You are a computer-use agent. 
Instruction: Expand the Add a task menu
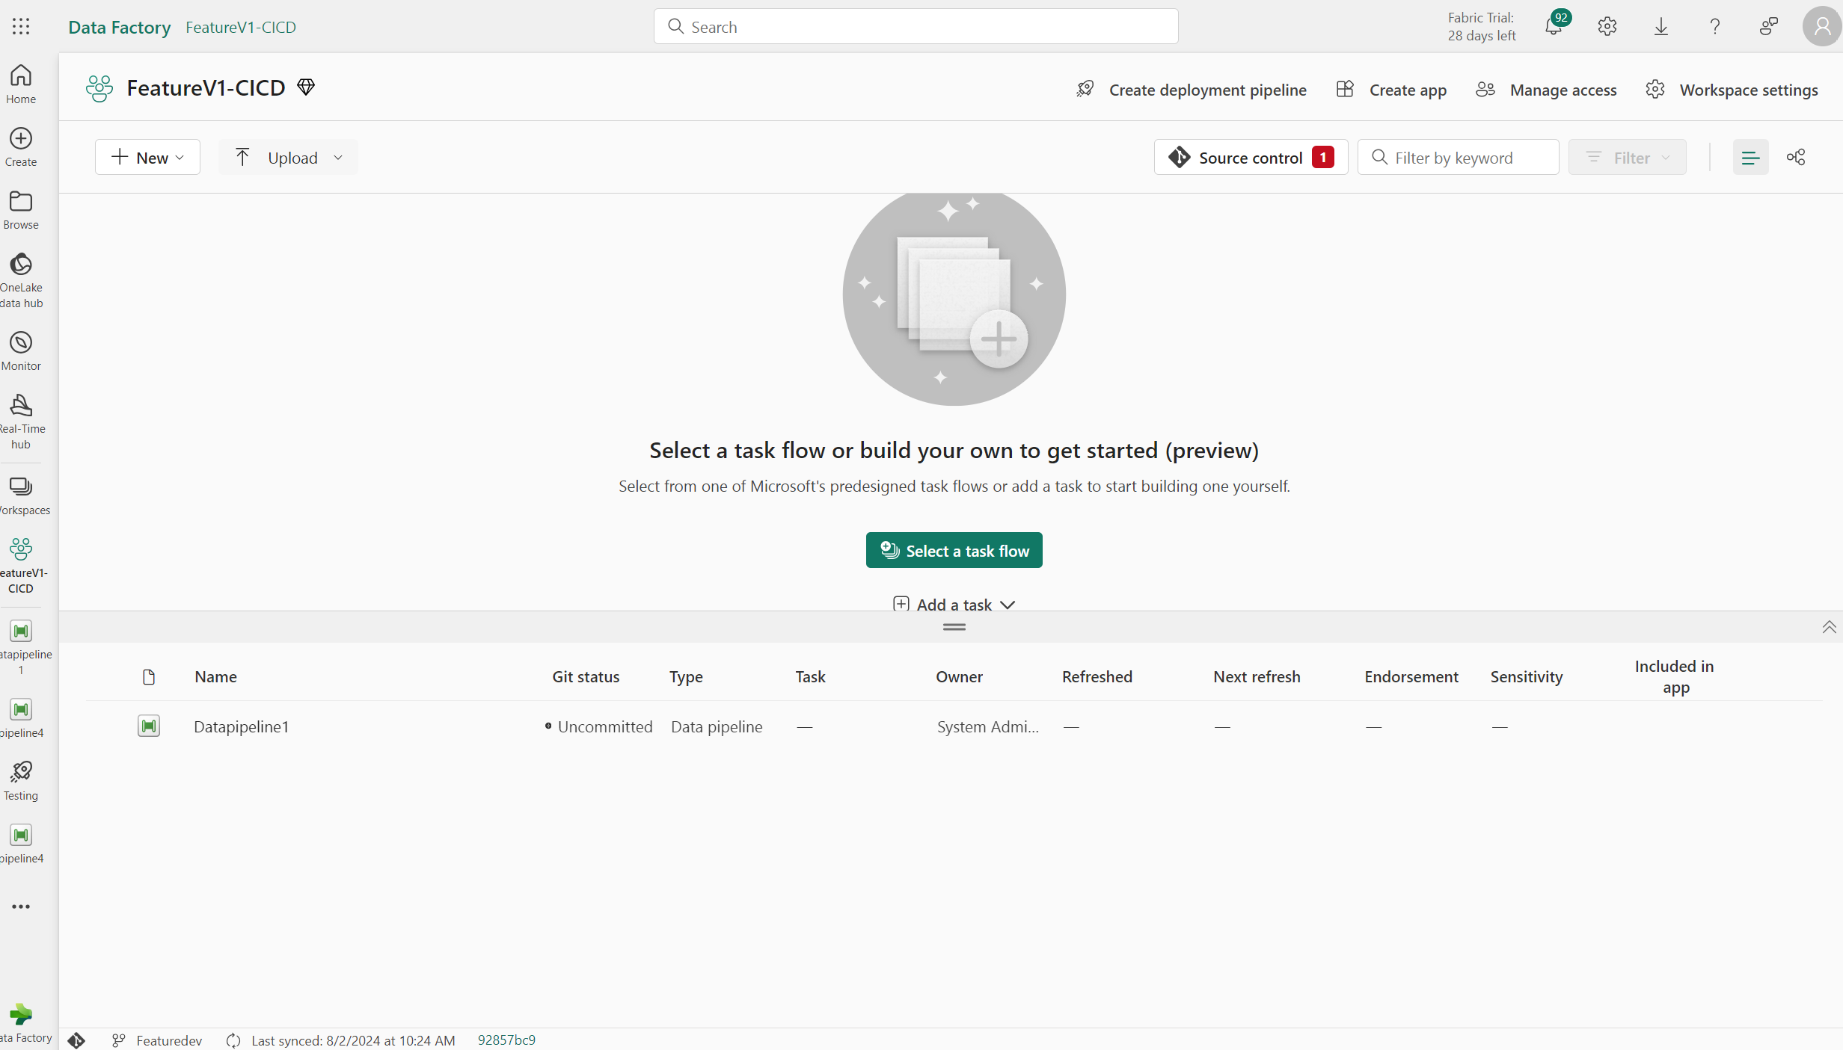coord(954,604)
